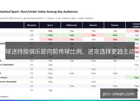The image size is (140, 101).
Task: Click the '1%' cell in Women's Basketball row
Action: pos(32,82)
